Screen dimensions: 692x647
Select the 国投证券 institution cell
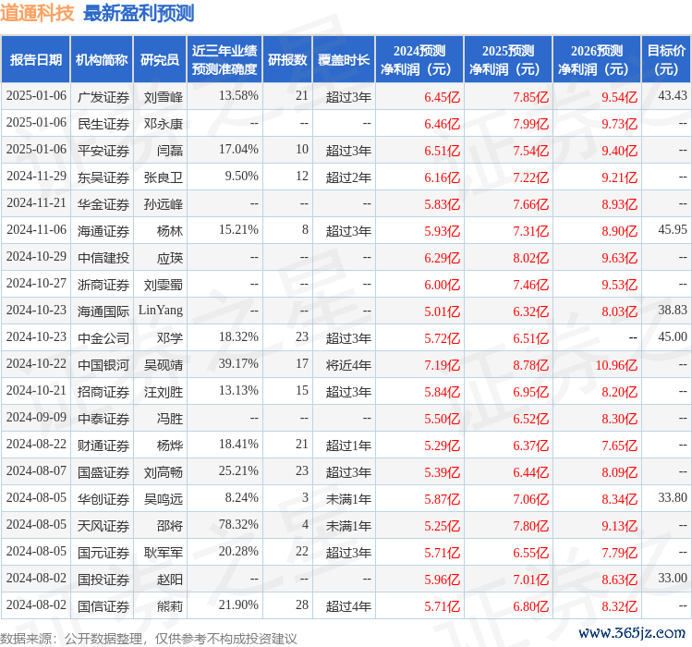(103, 580)
